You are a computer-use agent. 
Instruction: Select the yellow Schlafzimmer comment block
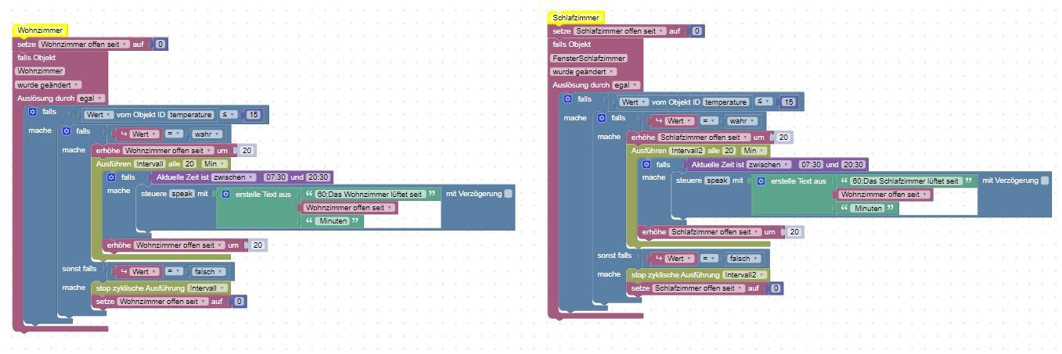[x=577, y=17]
